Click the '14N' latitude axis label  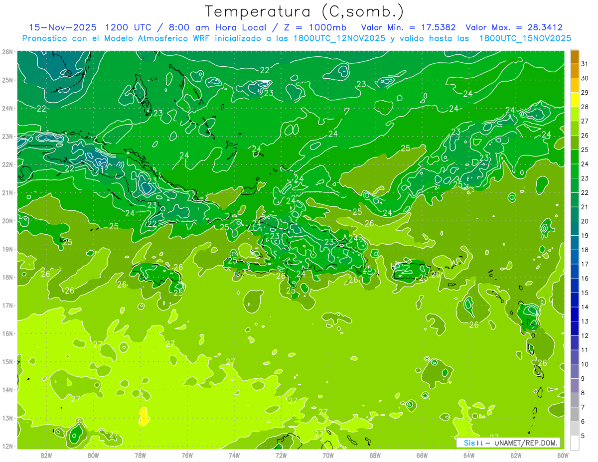point(7,390)
